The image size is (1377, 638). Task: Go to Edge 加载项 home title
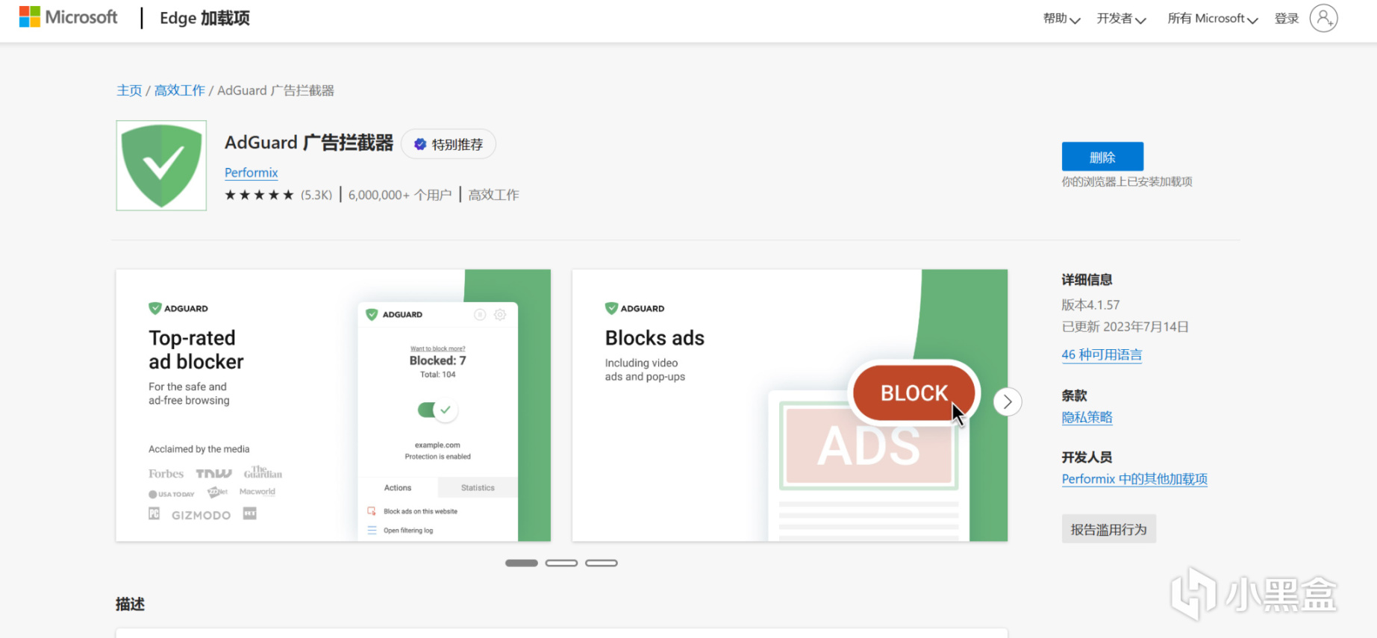204,18
